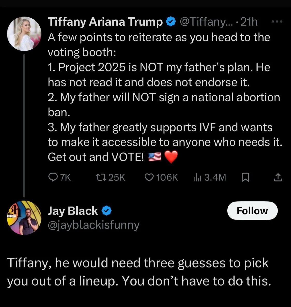
Task: View analytics bar-chart icon for 3.4M views
Action: [197, 177]
